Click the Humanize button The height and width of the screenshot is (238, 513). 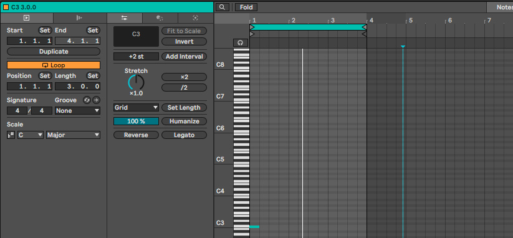point(185,121)
